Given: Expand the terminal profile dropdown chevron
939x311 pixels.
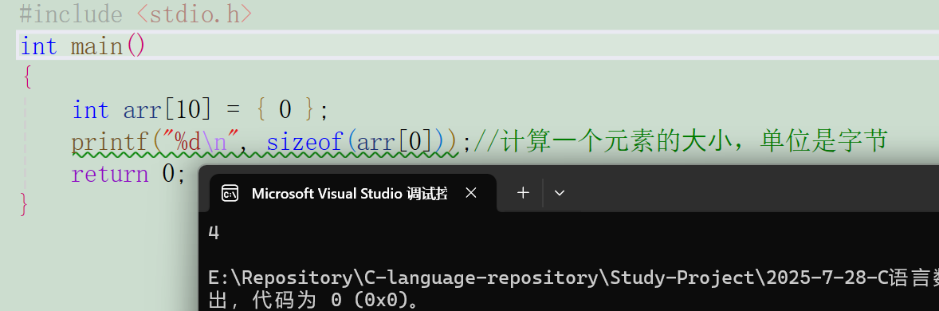Looking at the screenshot, I should 560,193.
